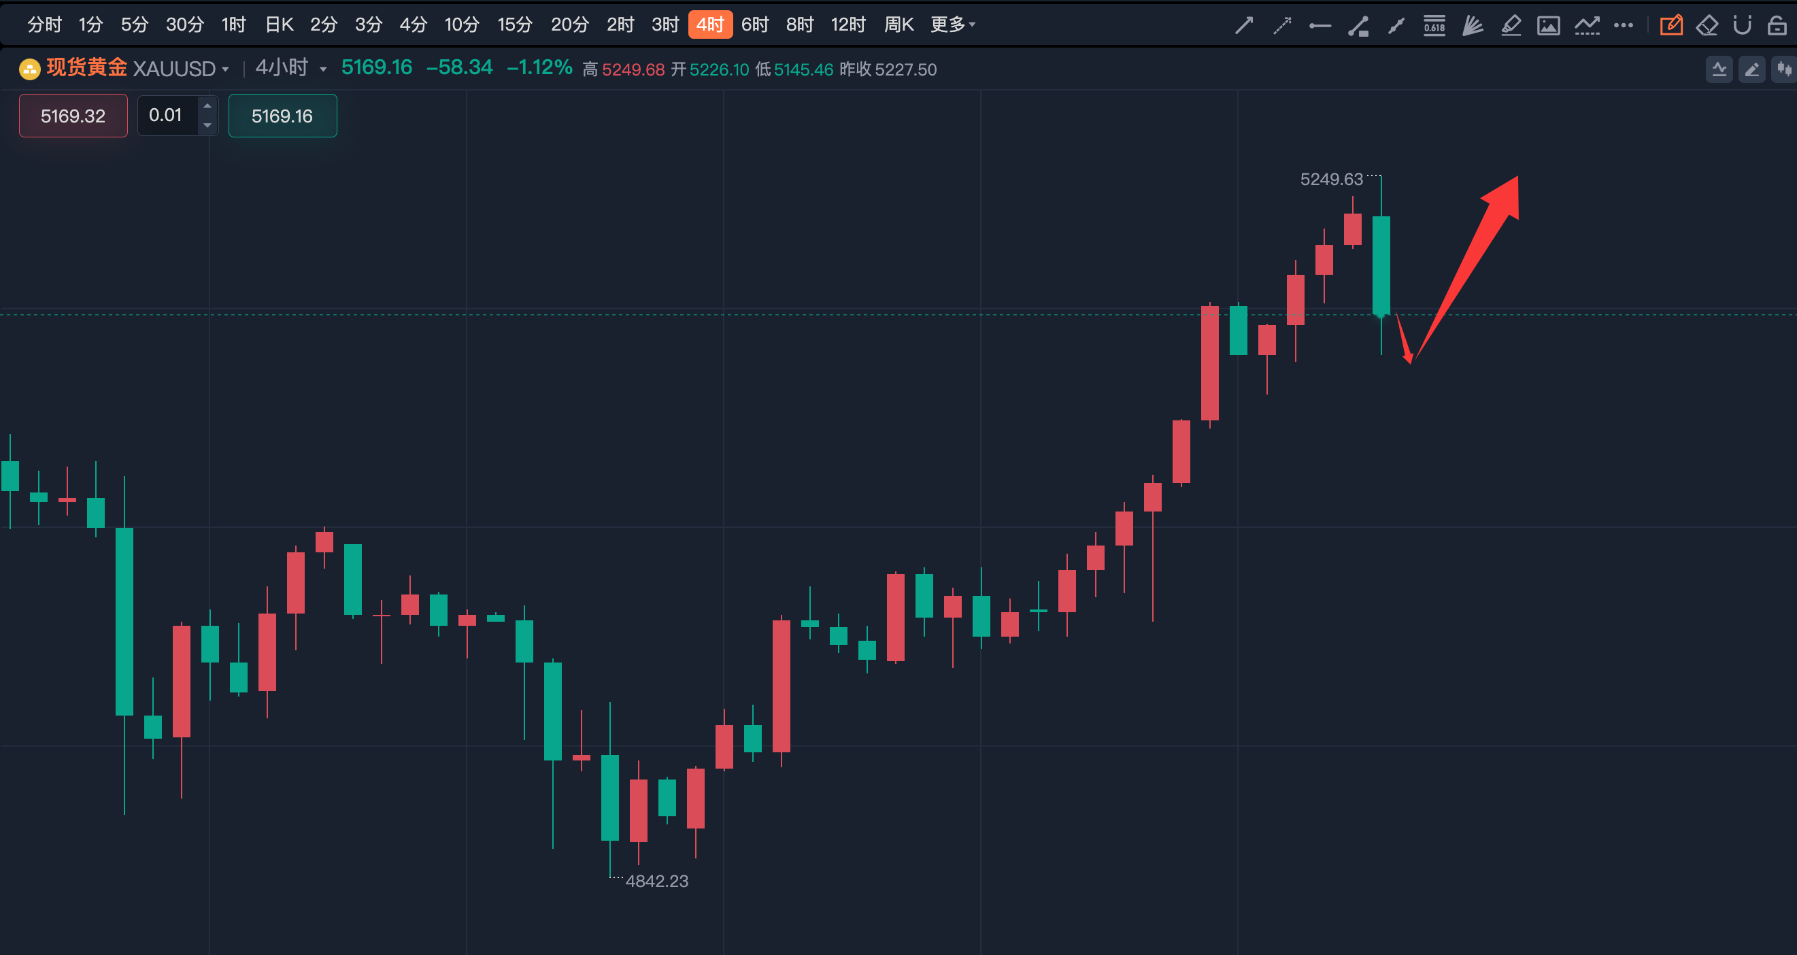Viewport: 1797px width, 955px height.
Task: Increase lot size with up stepper arrow
Action: (x=207, y=107)
